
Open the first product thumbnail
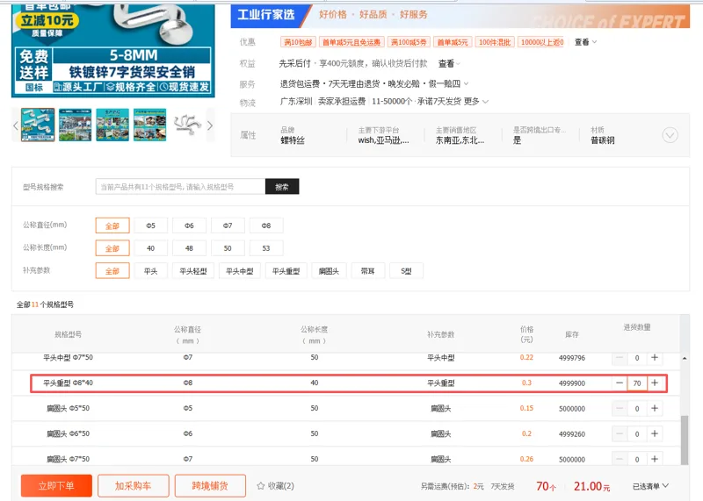coord(38,125)
